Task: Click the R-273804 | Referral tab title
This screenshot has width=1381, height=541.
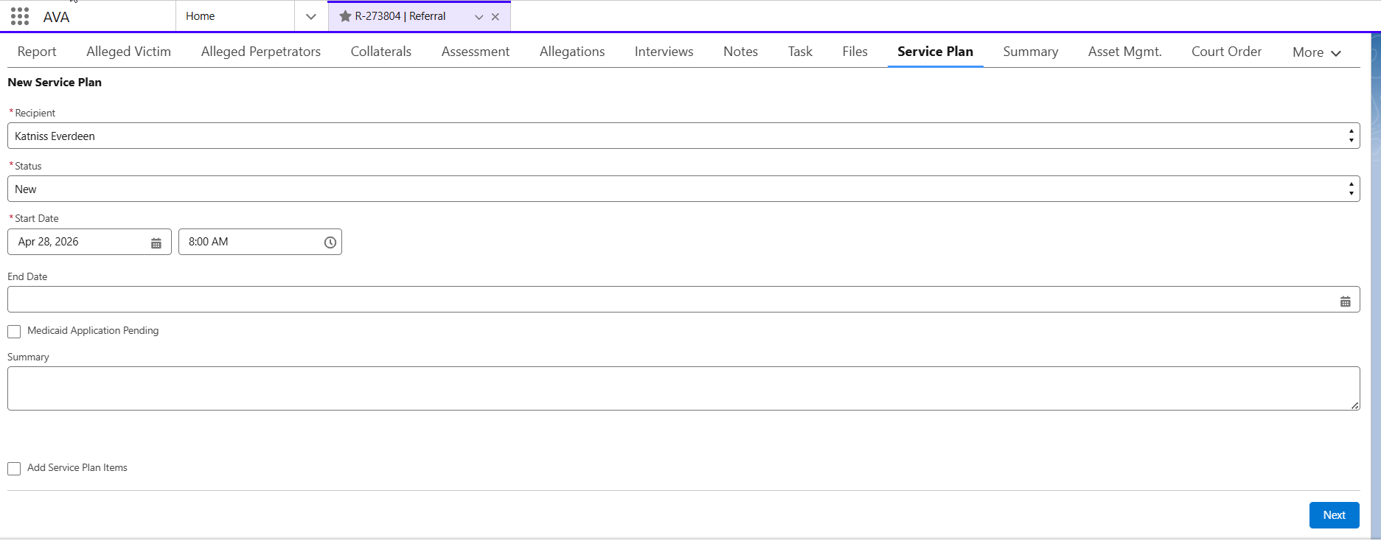Action: pos(400,16)
